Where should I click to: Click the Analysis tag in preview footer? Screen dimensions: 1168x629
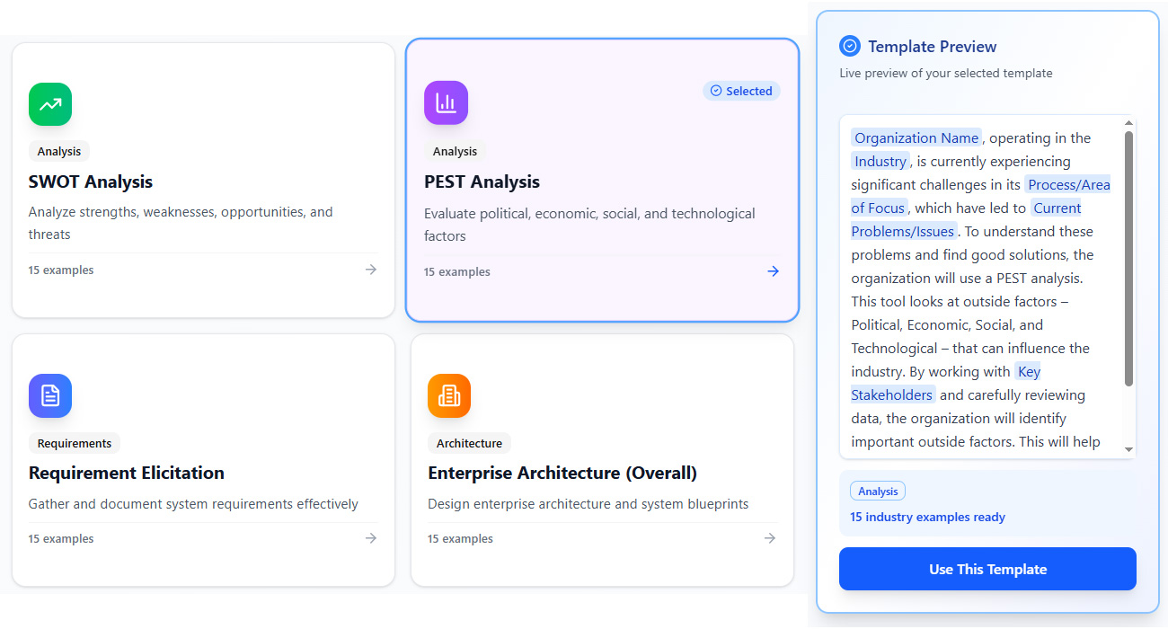click(878, 492)
